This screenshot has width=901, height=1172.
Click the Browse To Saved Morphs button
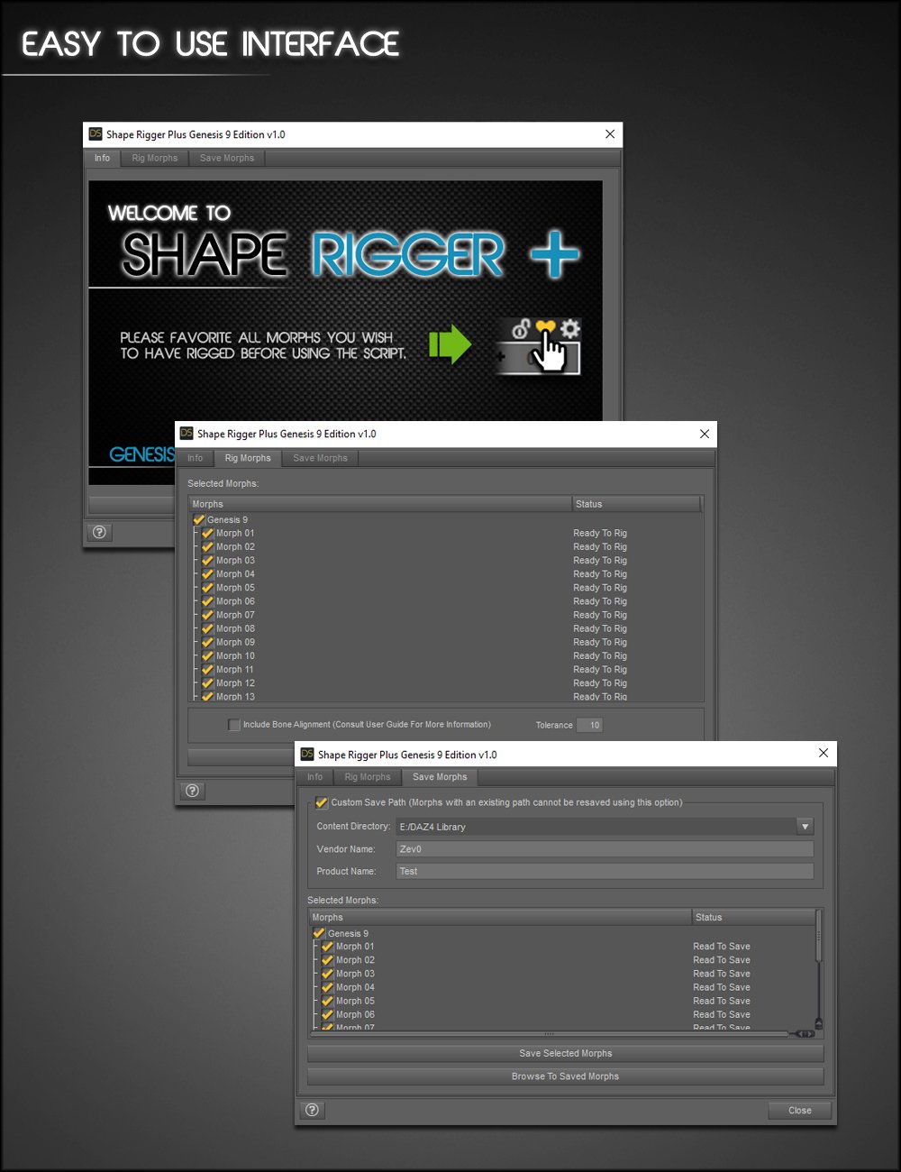(565, 1076)
